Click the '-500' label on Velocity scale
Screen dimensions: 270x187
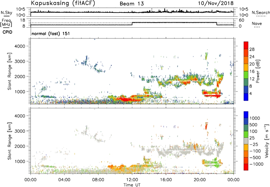tap(255, 158)
